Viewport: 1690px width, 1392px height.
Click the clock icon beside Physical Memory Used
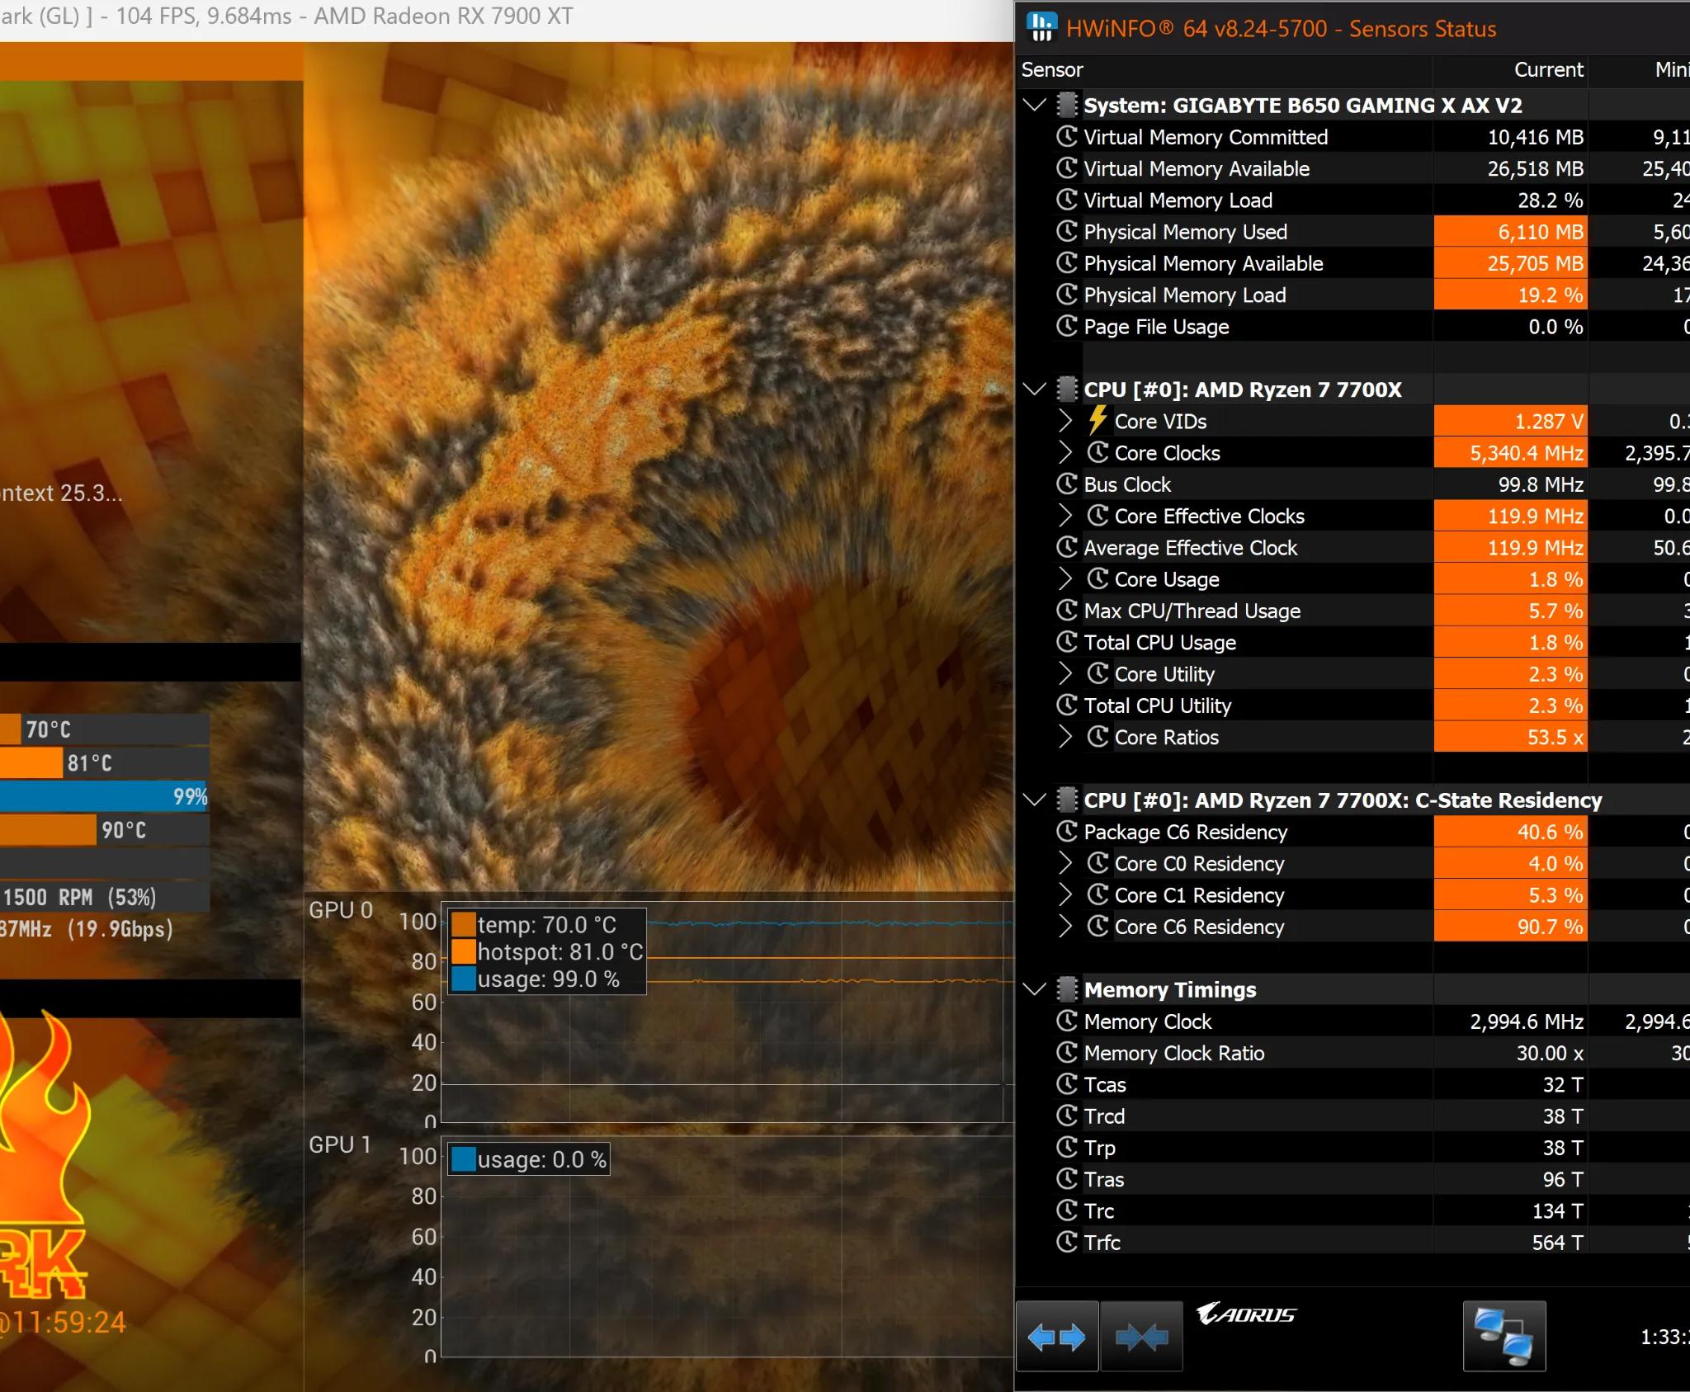(1067, 232)
